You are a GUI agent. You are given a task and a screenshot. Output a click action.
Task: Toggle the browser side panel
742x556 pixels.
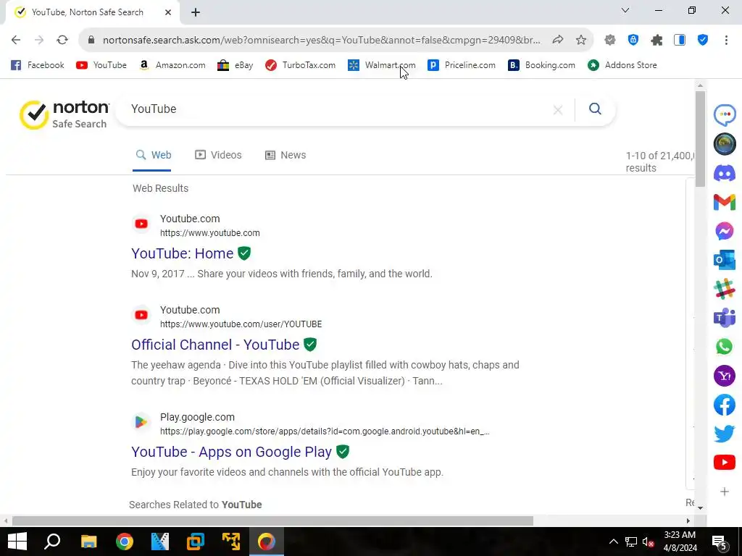(x=680, y=41)
